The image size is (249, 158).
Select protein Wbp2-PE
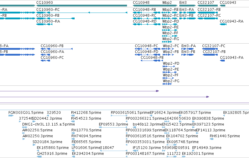[x=171, y=69]
